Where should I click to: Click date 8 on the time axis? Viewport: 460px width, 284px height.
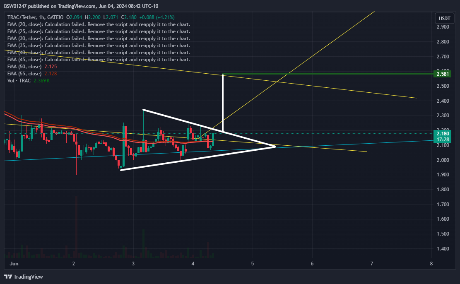coord(431,263)
